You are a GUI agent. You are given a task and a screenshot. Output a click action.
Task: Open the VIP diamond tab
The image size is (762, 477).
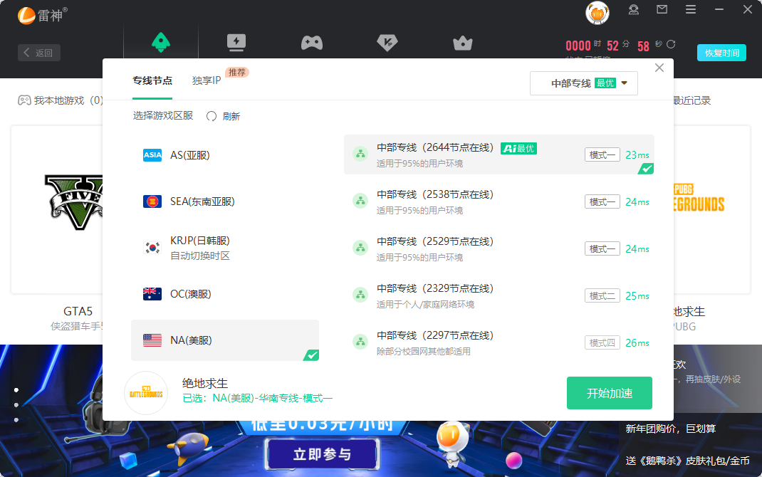[387, 43]
